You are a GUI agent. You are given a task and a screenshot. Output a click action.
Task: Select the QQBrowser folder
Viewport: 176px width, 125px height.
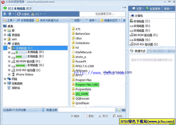(x=82, y=99)
